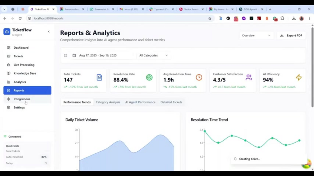The height and width of the screenshot is (176, 314).
Task: Select the Tickets icon in sidebar
Action: [x=9, y=56]
